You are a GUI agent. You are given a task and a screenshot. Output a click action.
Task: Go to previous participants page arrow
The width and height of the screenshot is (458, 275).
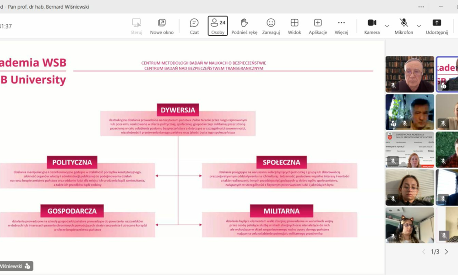click(x=424, y=252)
